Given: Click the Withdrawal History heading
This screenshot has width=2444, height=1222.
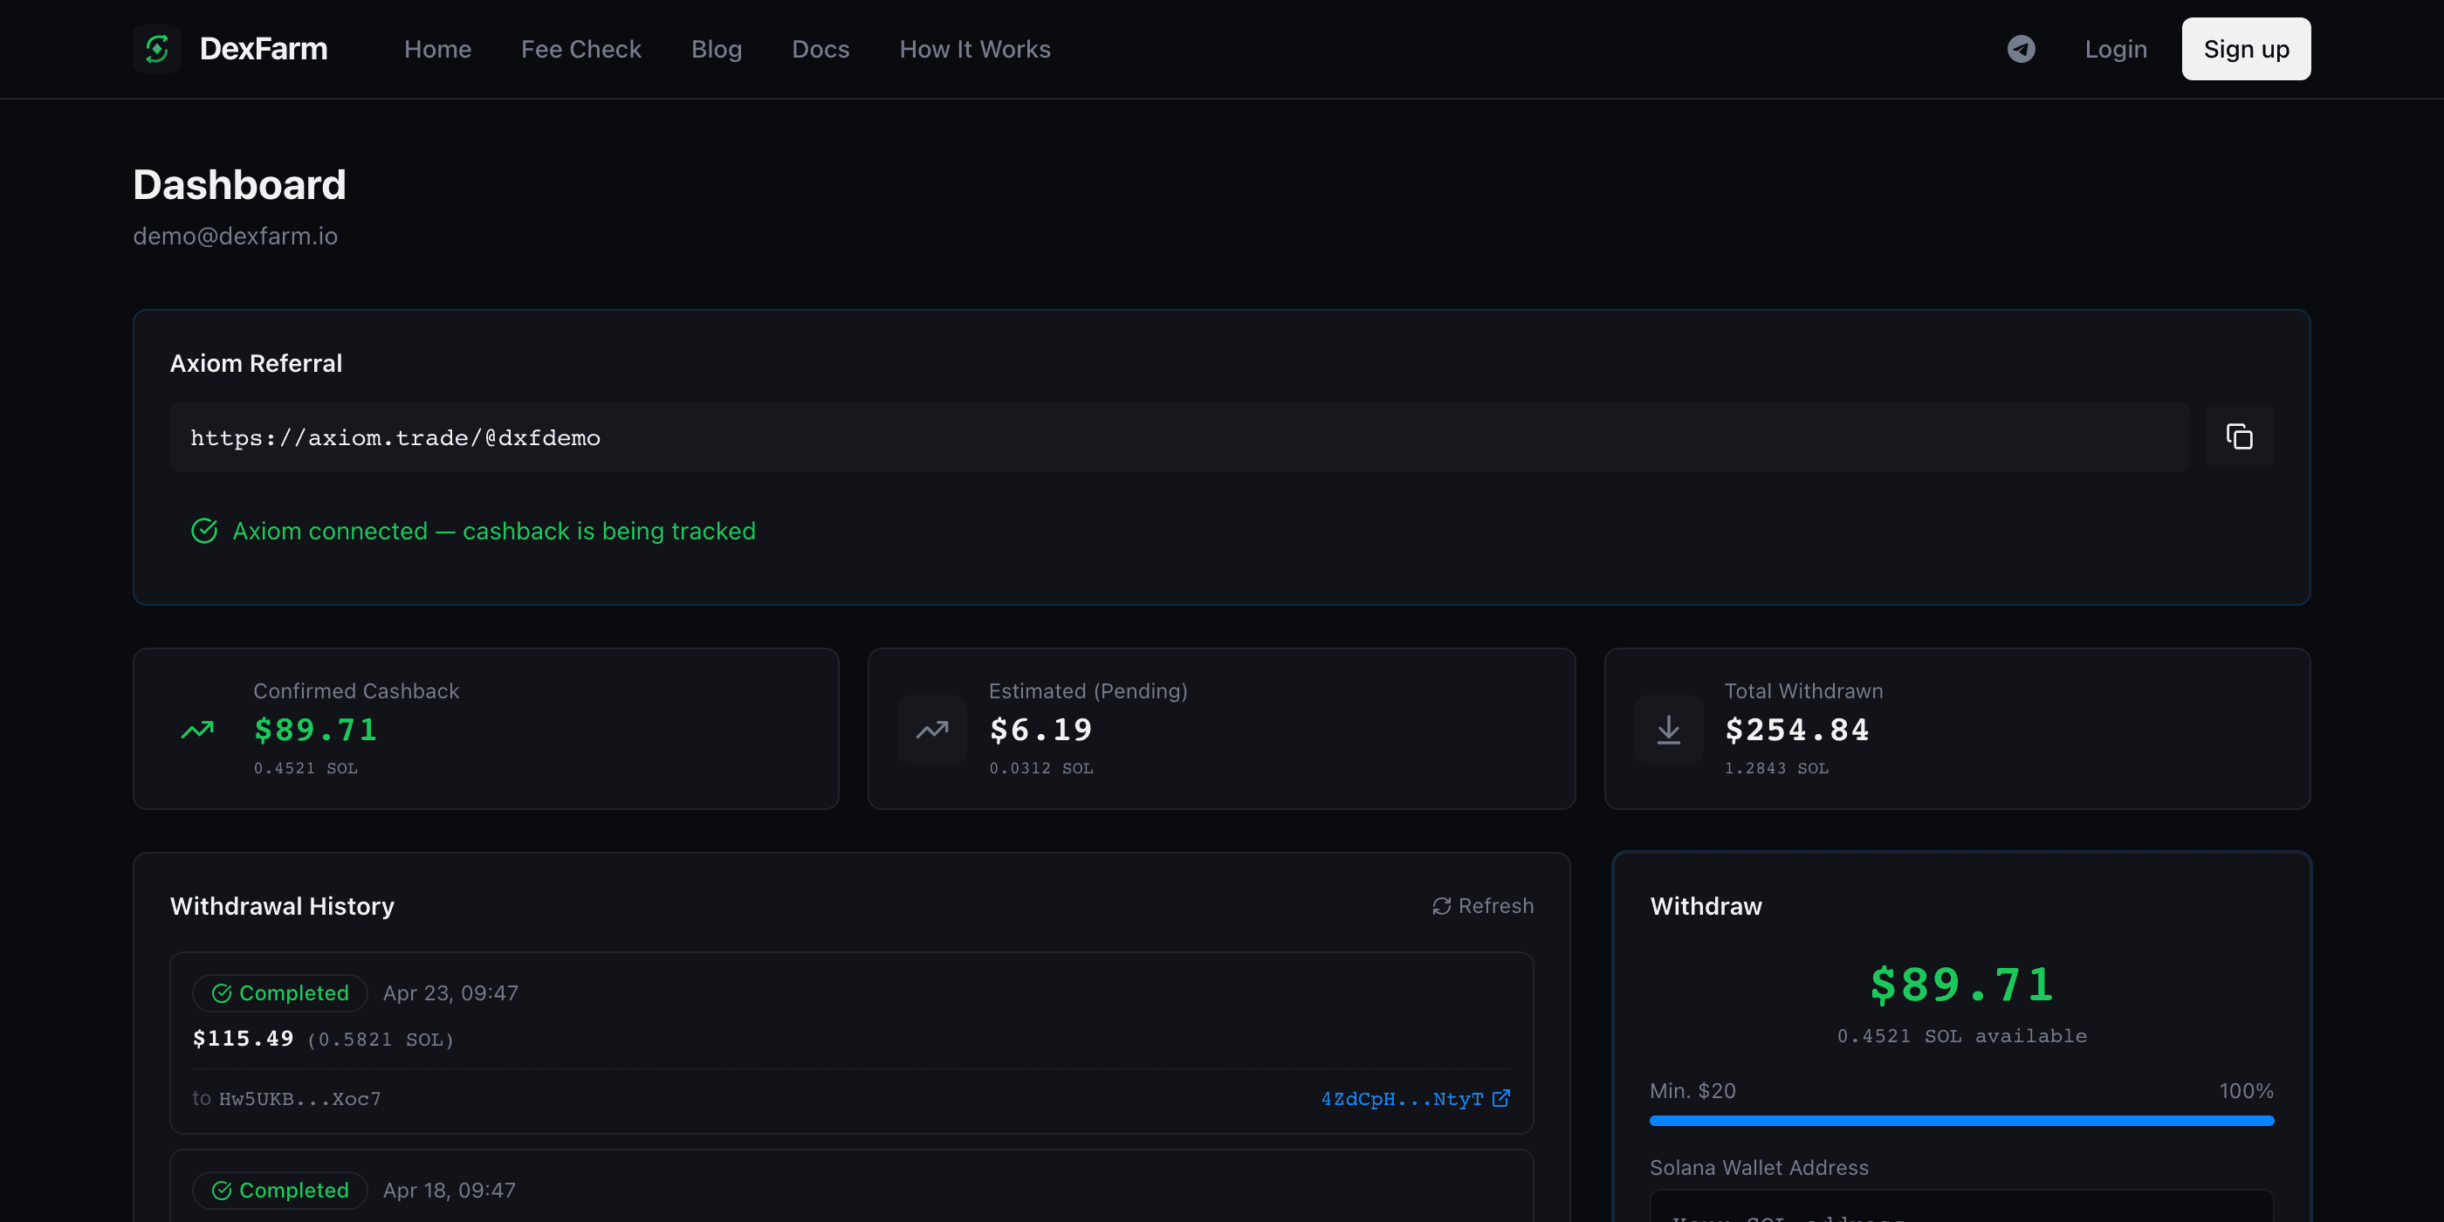Looking at the screenshot, I should 282,906.
